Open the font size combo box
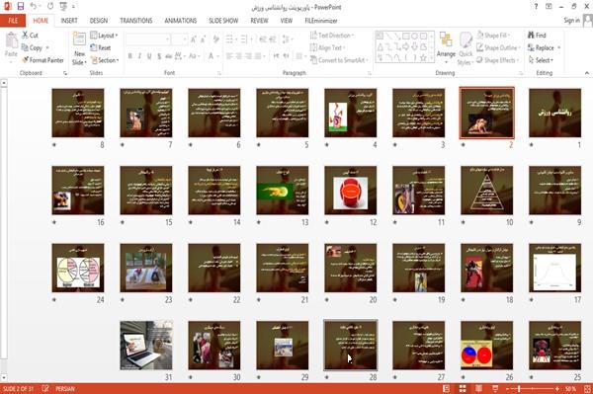Image resolution: width=593 pixels, height=394 pixels. pyautogui.click(x=179, y=39)
